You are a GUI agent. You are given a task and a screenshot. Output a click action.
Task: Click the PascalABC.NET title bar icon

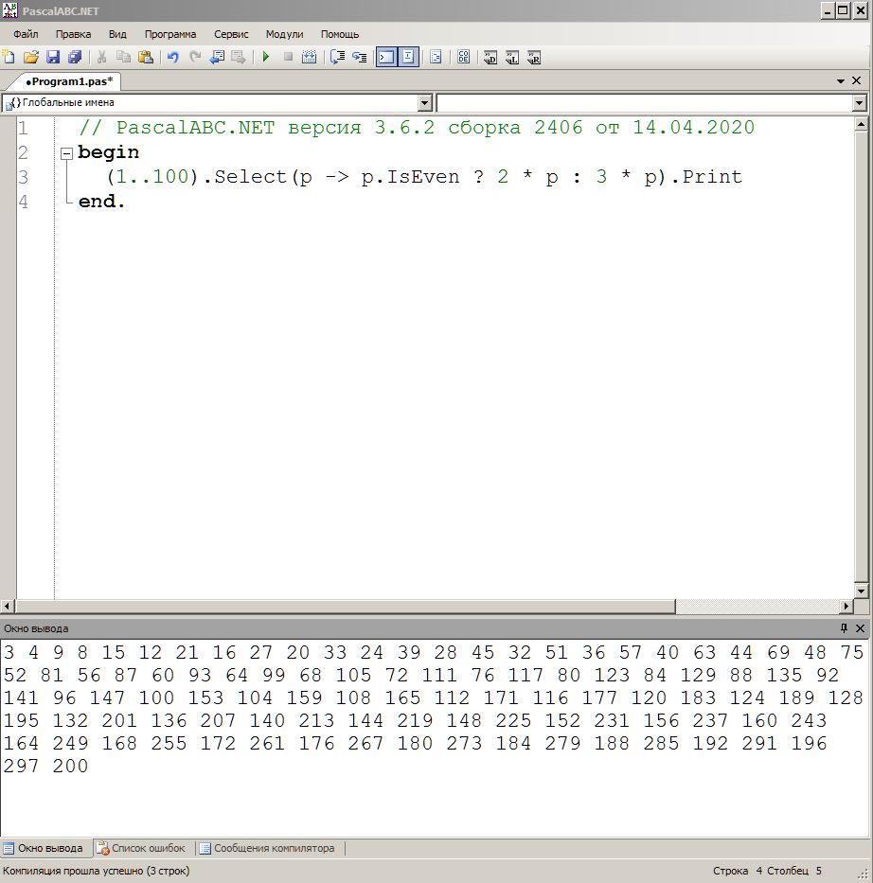click(x=10, y=10)
